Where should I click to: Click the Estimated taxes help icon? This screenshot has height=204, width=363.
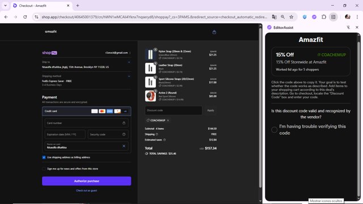point(164,140)
